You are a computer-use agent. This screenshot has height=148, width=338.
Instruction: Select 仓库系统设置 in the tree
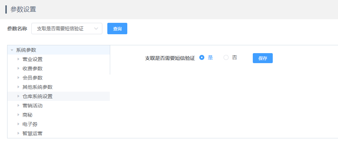pyautogui.click(x=37, y=96)
